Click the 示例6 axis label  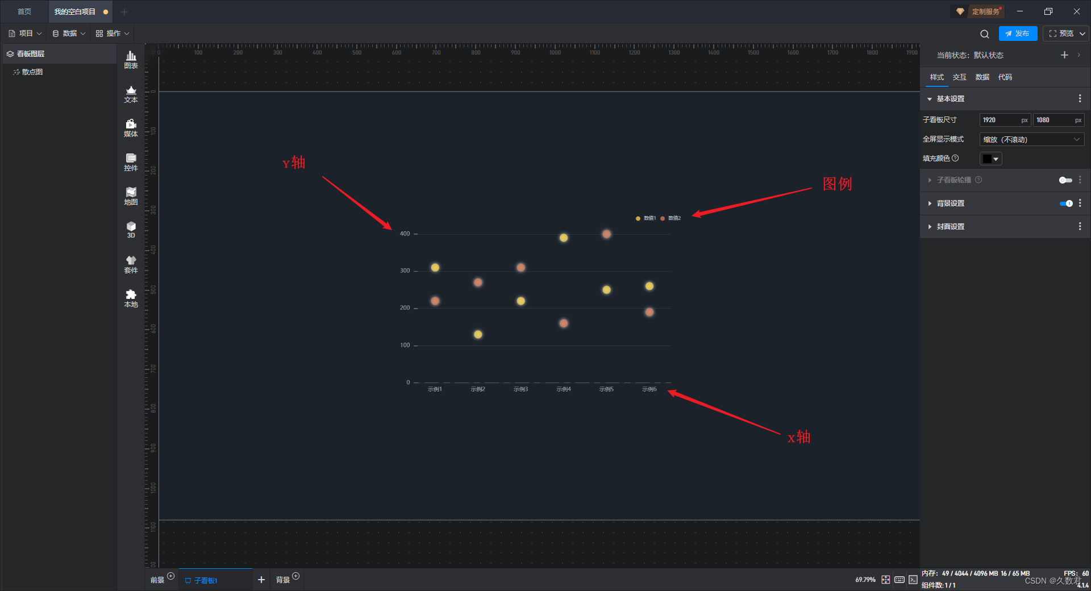(x=649, y=389)
